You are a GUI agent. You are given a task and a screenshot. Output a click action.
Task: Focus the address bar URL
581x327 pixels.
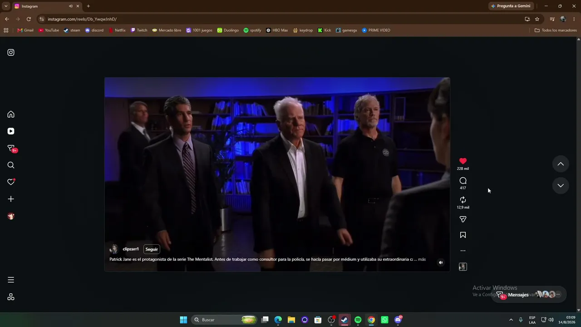pyautogui.click(x=82, y=19)
